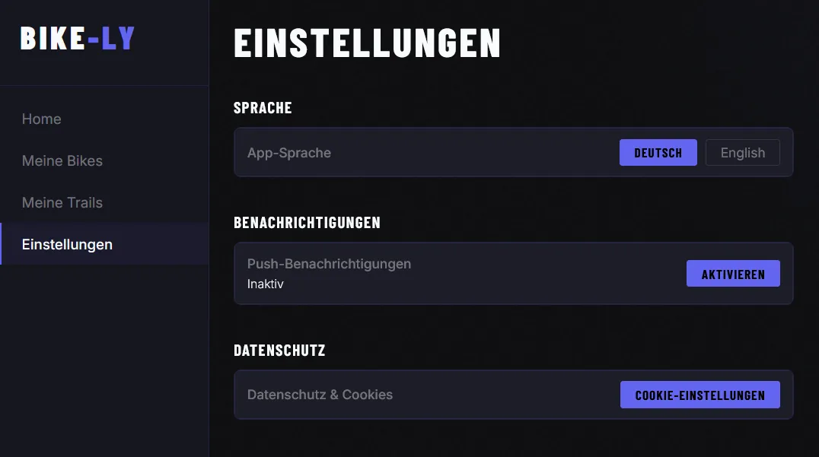This screenshot has height=457, width=819.
Task: Click the App-Sprache label
Action: pos(289,153)
